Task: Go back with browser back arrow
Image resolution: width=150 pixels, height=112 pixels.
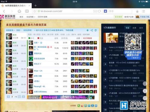Action: pos(4,11)
